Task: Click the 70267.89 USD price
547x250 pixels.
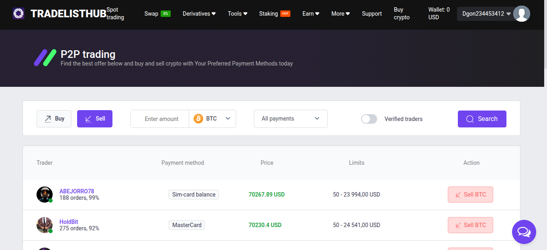Action: (x=267, y=195)
